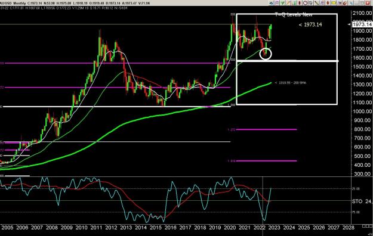
Task: Click the yellow pencil toolbar icon
Action: (x=288, y=3)
